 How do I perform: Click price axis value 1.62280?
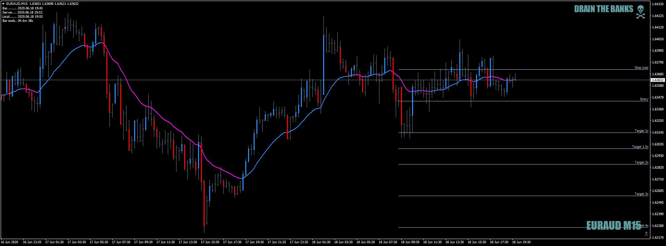658,226
